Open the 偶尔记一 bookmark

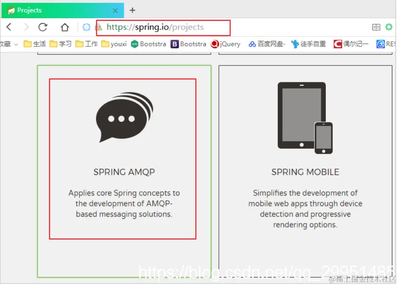(x=351, y=44)
